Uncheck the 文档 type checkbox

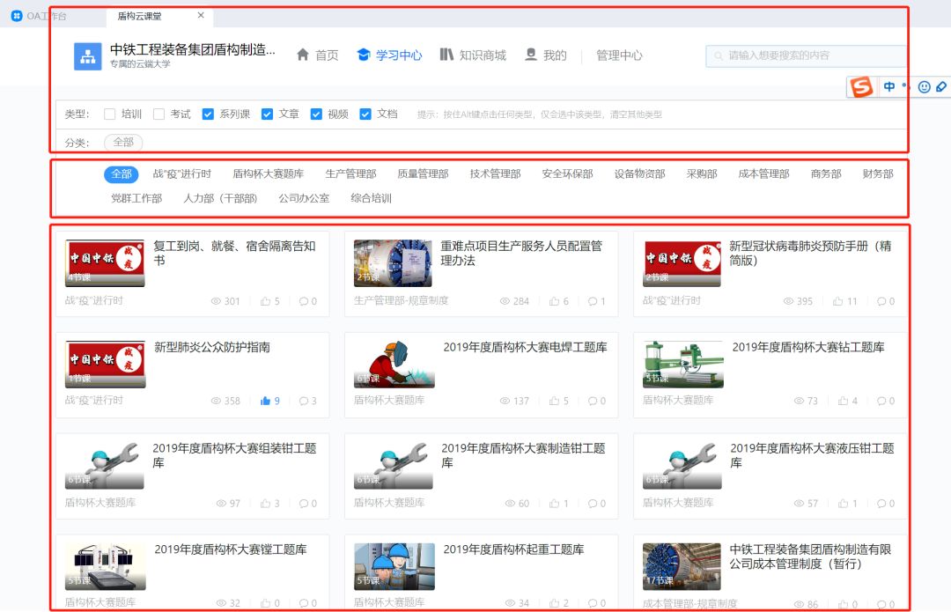[365, 114]
